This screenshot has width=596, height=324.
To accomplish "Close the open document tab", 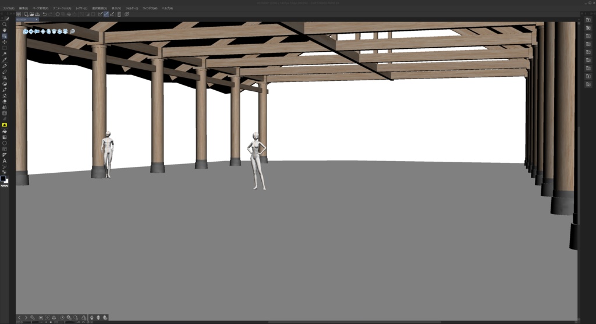I will [x=37, y=19].
